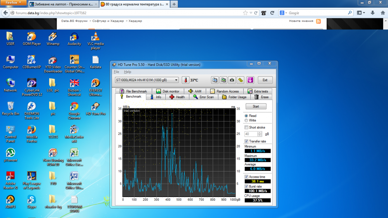Viewport: 388px width, 218px height.
Task: Increase the short stroke gB spinner value
Action: pyautogui.click(x=260, y=133)
